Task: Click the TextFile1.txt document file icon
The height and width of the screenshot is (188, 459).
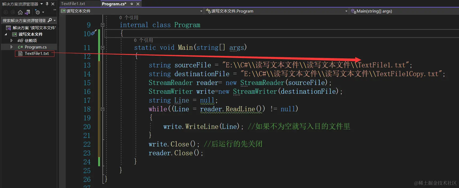Action: (20, 54)
